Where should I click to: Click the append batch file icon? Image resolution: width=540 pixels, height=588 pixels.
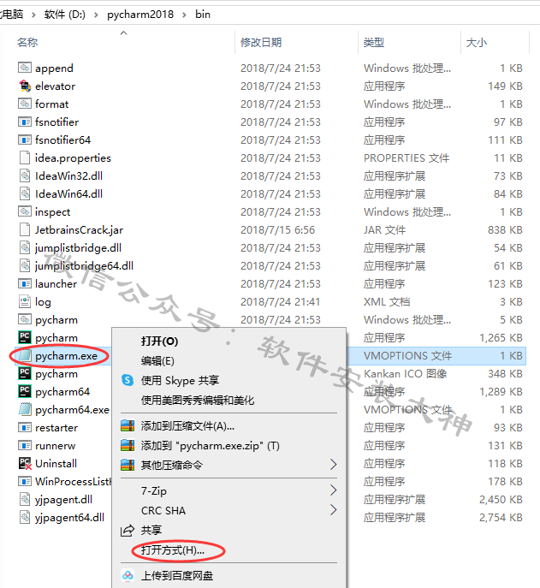click(x=25, y=68)
